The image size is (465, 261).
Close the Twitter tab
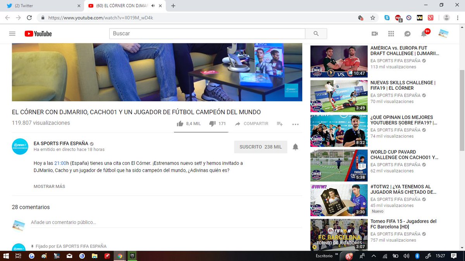(79, 6)
